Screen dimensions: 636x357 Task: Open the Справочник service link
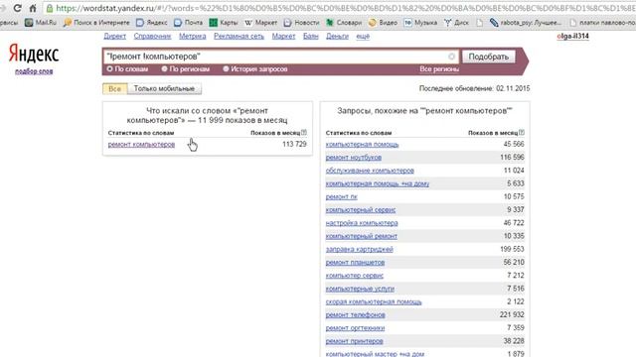(152, 36)
